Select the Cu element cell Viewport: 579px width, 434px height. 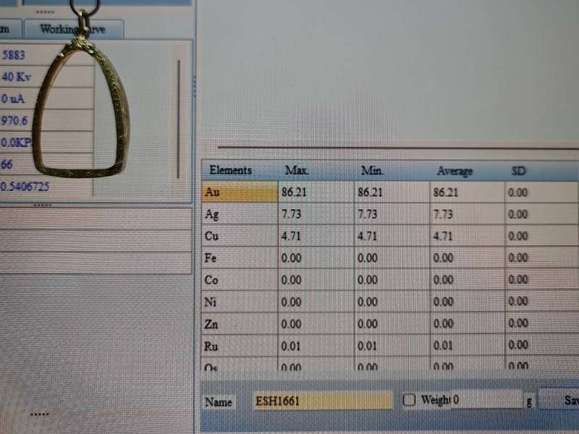[x=239, y=237]
